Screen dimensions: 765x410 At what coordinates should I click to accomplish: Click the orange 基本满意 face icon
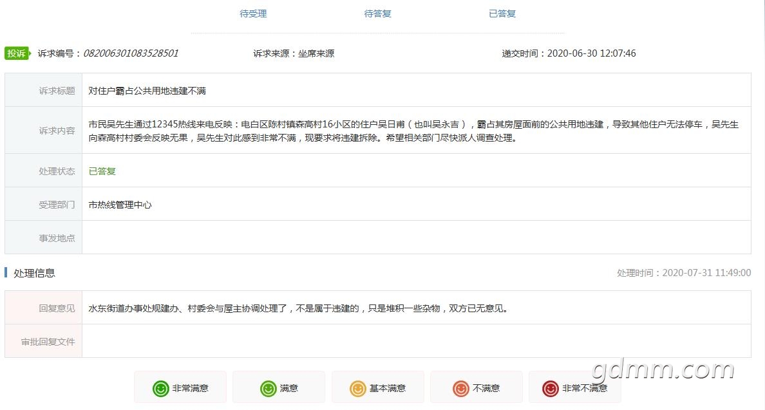[x=357, y=389]
